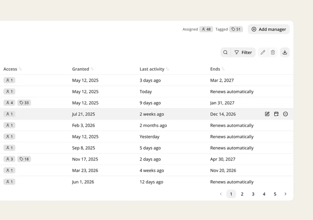Click the Assigned 48 badge
Viewport: 313px width, 220px height.
(x=206, y=29)
